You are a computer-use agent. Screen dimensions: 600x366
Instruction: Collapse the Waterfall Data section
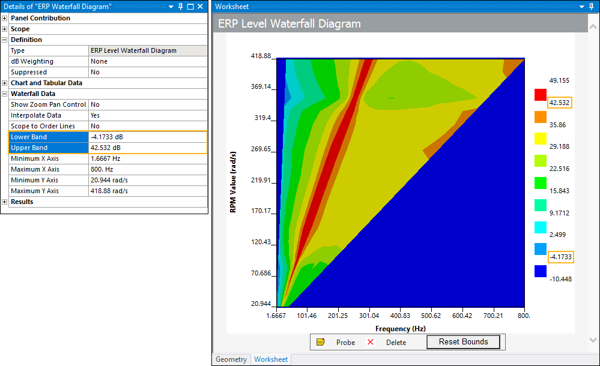[5, 94]
